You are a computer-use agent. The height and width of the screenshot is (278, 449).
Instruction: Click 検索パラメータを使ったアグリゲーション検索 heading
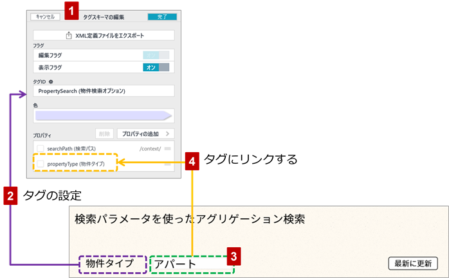(190, 219)
